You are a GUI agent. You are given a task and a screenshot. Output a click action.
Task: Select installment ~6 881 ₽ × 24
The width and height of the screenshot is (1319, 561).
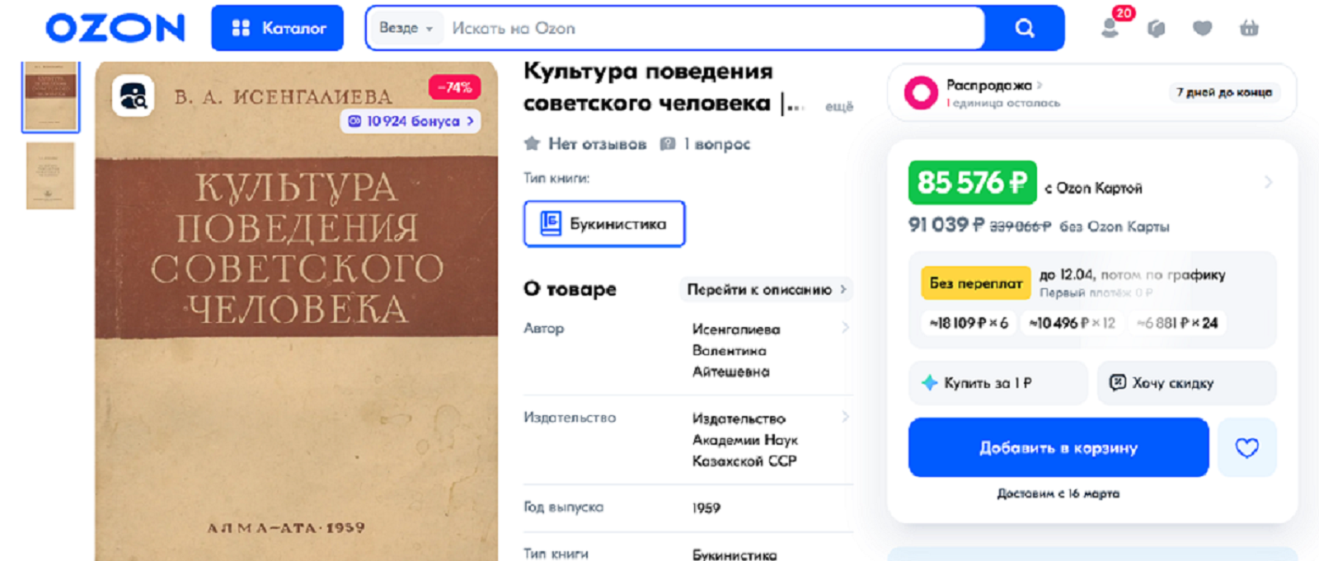pos(1176,323)
